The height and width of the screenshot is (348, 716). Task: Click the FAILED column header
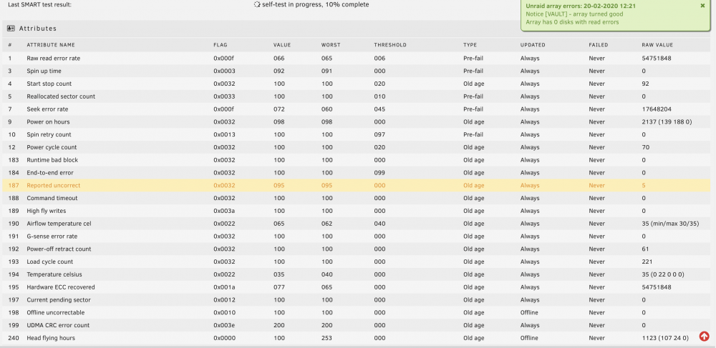pyautogui.click(x=599, y=45)
